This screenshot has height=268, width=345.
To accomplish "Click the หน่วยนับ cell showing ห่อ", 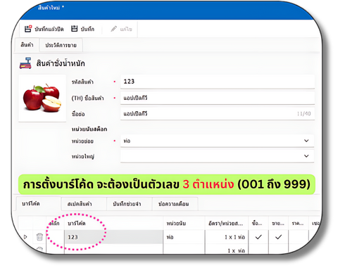I will [184, 237].
